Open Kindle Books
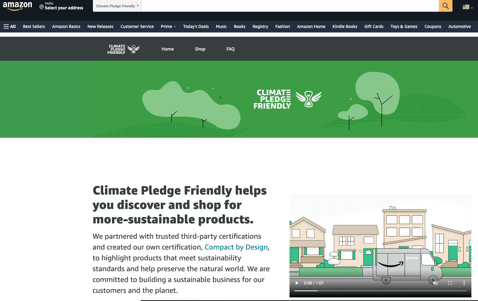Image resolution: width=478 pixels, height=301 pixels. [345, 26]
